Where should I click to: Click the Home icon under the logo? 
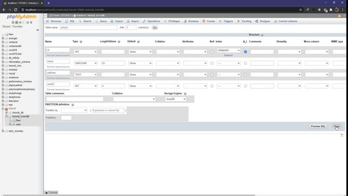13,22
